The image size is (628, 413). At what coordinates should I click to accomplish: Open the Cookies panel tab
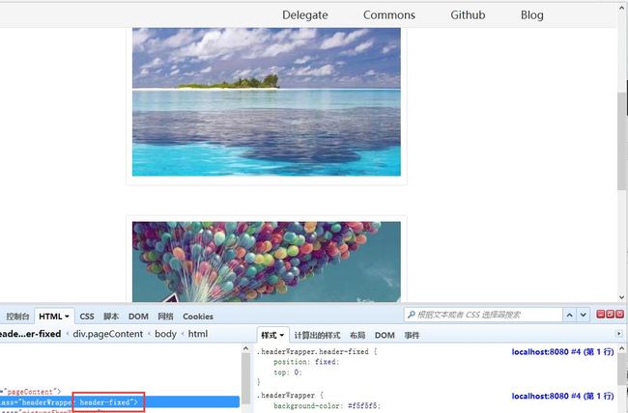point(198,317)
